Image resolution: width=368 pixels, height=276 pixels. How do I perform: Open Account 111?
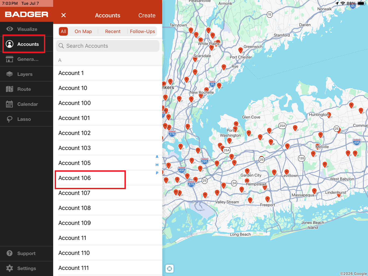(x=108, y=268)
